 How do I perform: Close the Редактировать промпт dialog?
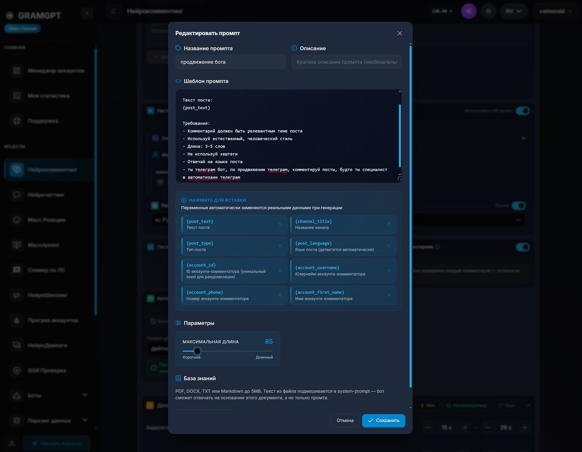pyautogui.click(x=400, y=33)
